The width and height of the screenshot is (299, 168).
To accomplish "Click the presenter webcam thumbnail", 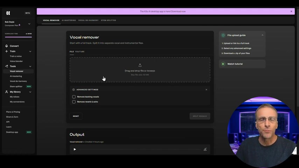I will [x=263, y=132].
